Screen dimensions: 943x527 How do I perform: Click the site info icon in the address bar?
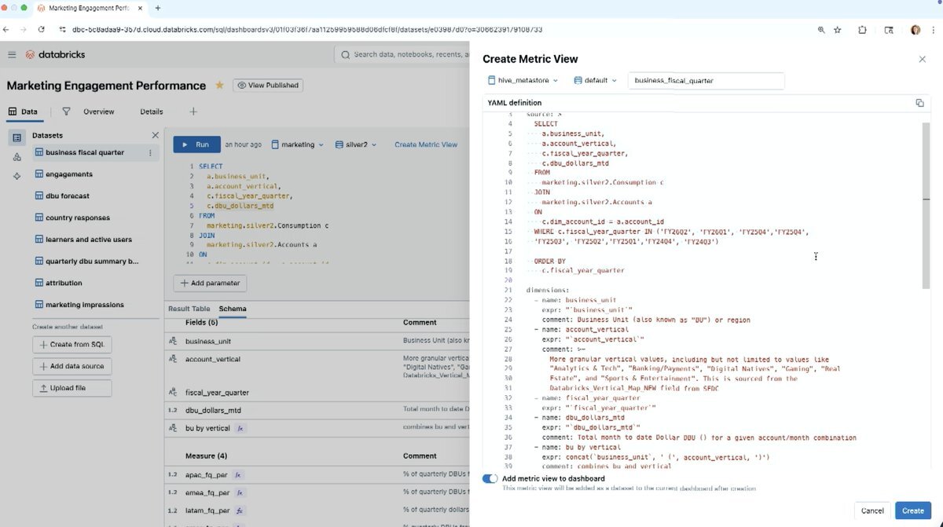tap(63, 30)
